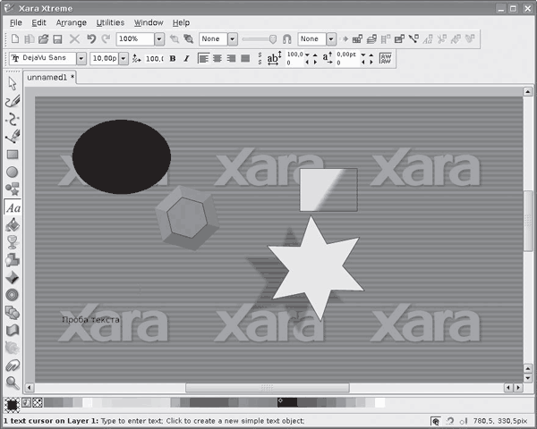Viewport: 537px width, 429px height.
Task: Open the zoom percentage dropdown
Action: (x=158, y=39)
